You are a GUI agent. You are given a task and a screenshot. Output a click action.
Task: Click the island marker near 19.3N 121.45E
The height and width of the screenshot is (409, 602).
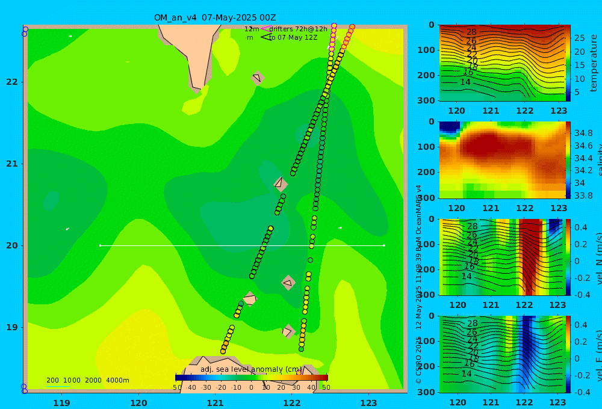click(x=250, y=299)
